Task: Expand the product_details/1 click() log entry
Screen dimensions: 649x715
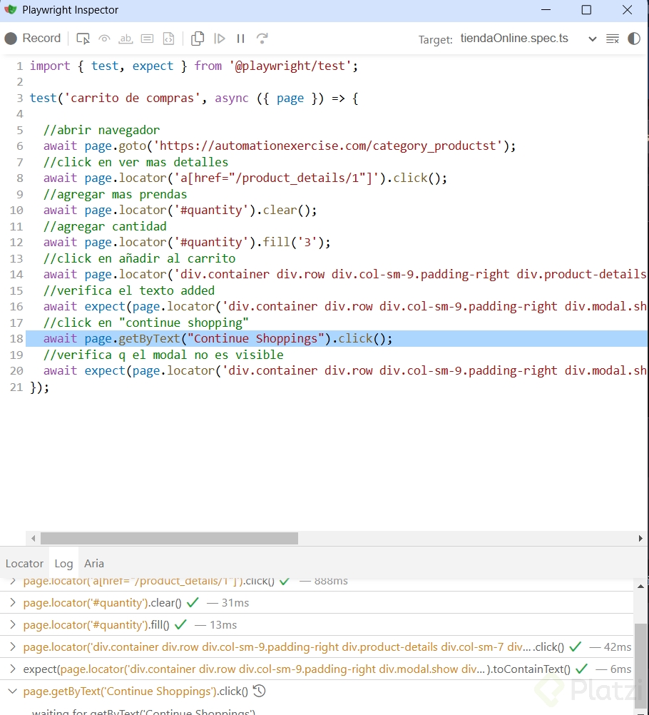Action: coord(13,581)
